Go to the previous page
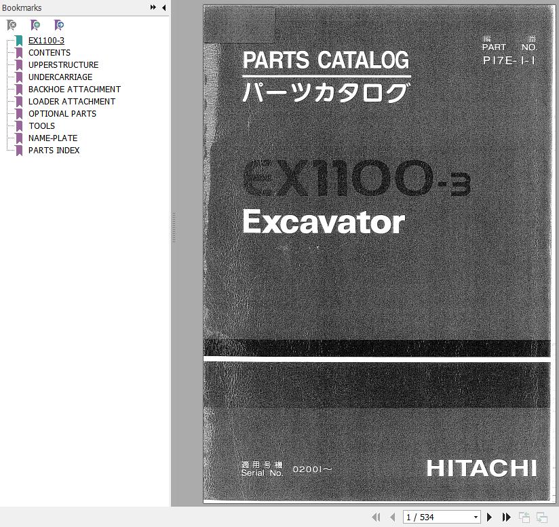Image resolution: width=559 pixels, height=527 pixels. pyautogui.click(x=393, y=517)
